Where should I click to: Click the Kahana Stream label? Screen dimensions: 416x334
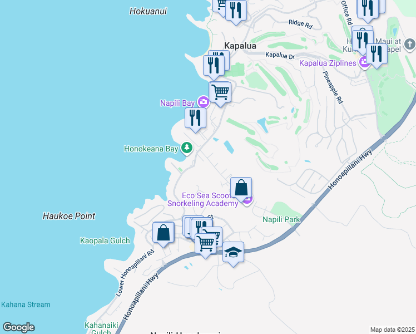point(26,304)
